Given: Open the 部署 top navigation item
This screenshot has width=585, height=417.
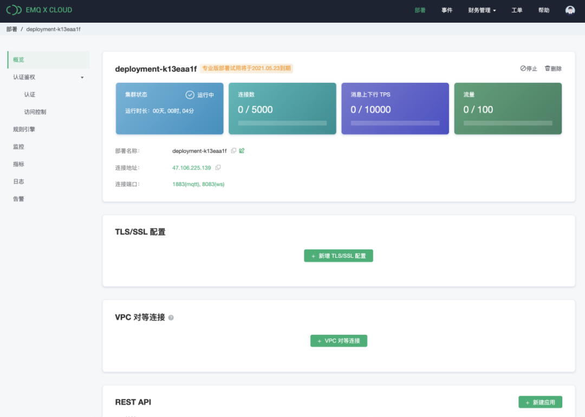Looking at the screenshot, I should pos(420,10).
